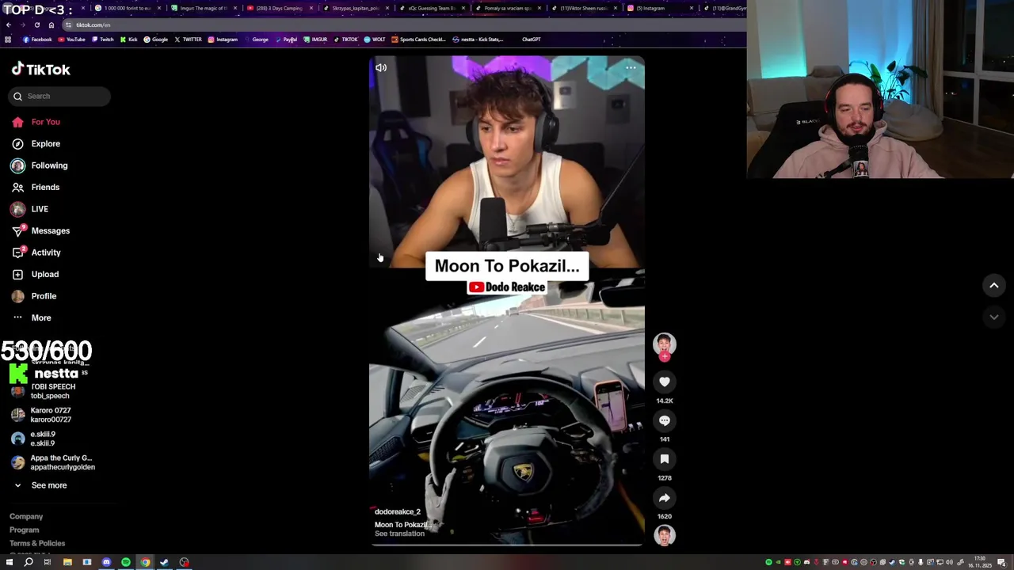Open the video three-dots options menu
1014x570 pixels.
[631, 68]
